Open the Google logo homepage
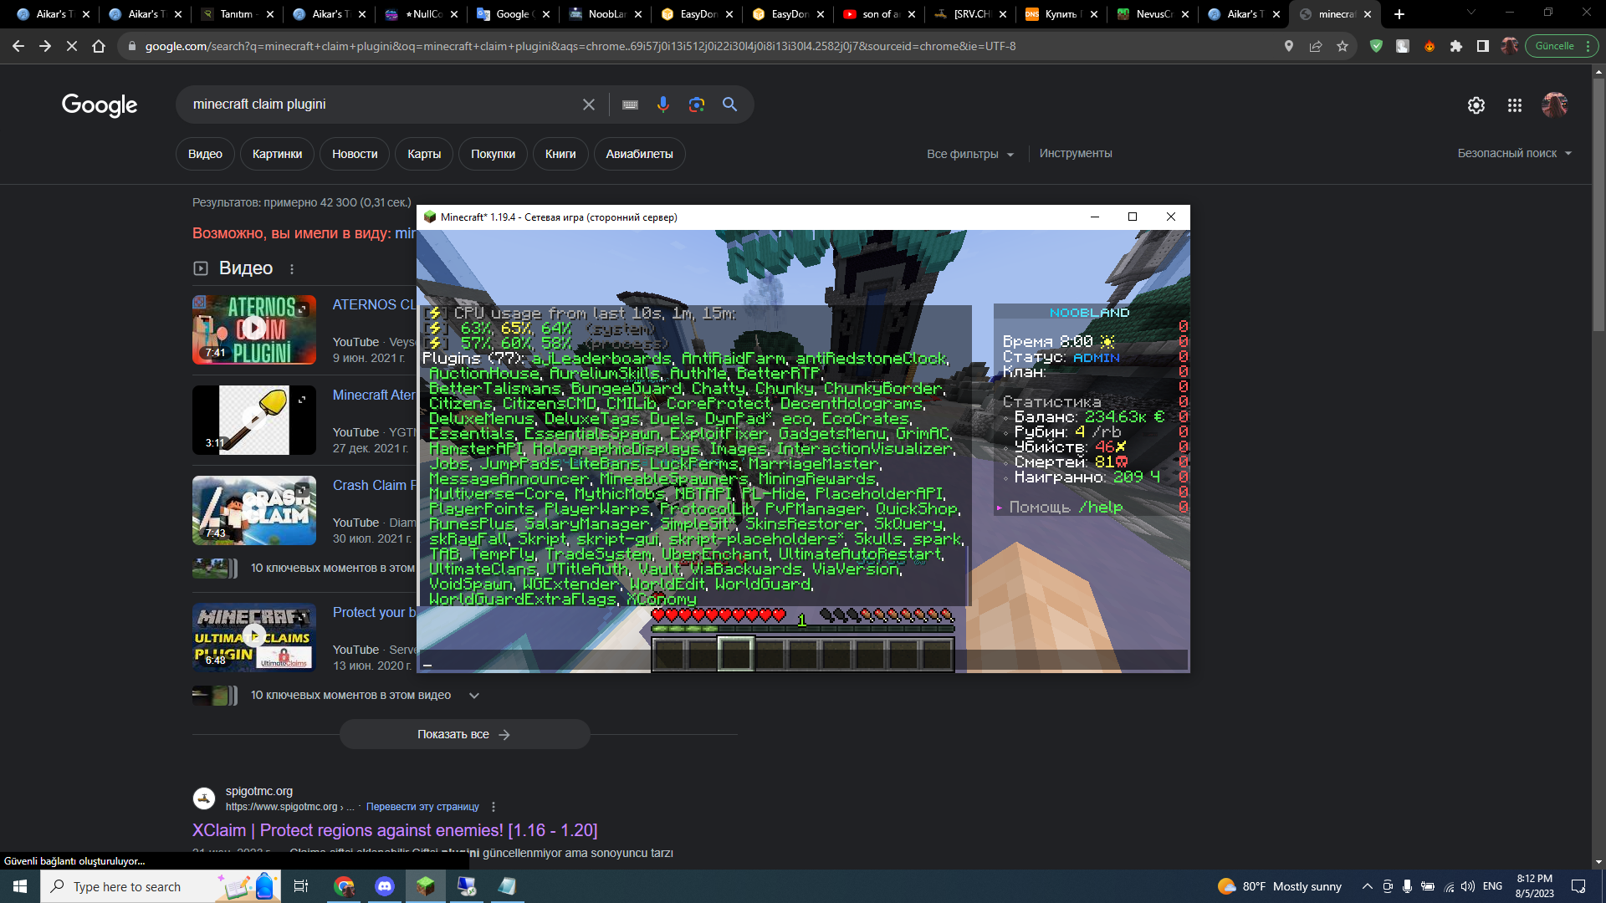The image size is (1606, 903). pos(100,105)
